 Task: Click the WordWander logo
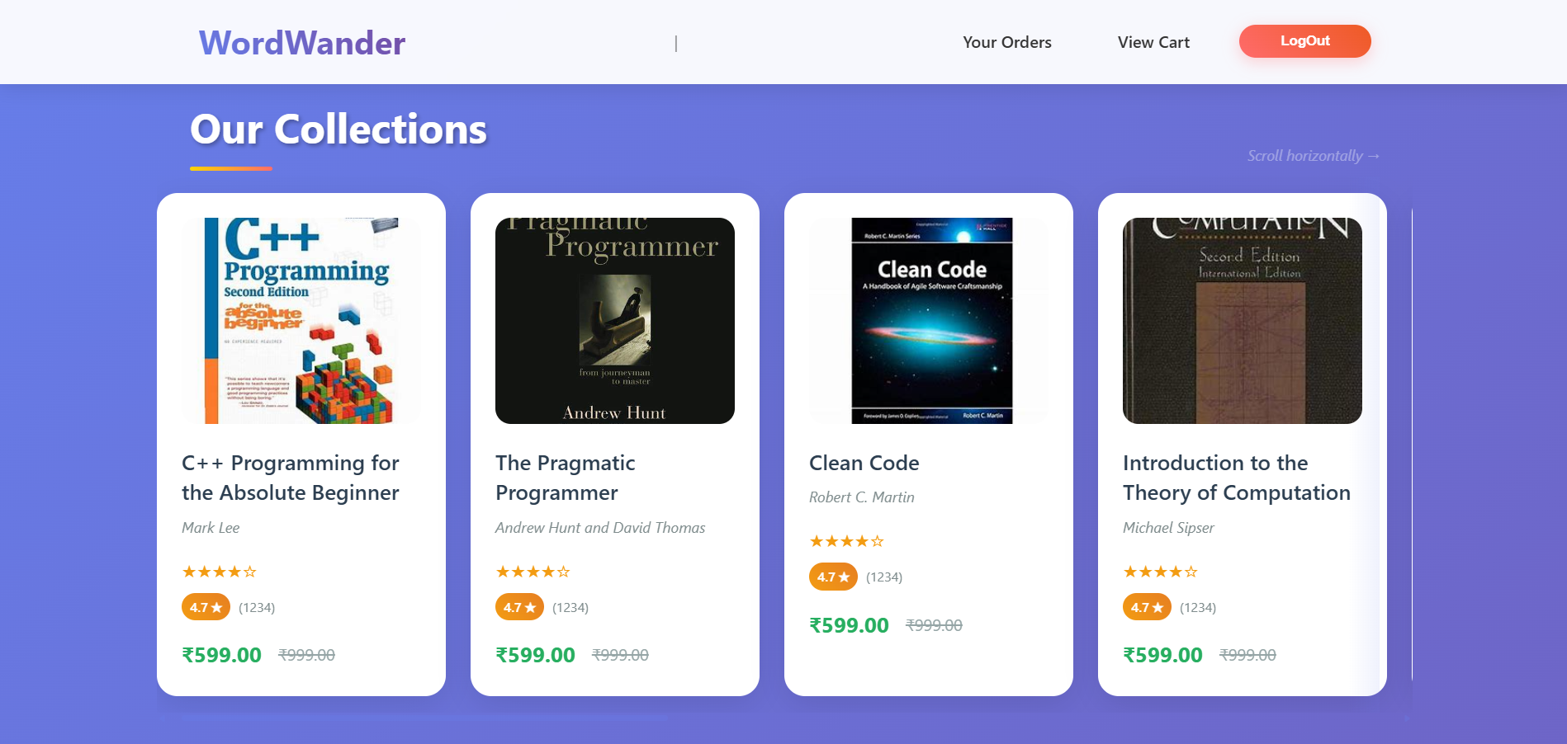302,43
